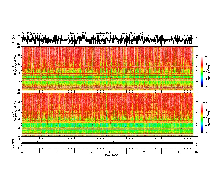Click the ch.1 spectrogram color scale bar

coord(202,72)
